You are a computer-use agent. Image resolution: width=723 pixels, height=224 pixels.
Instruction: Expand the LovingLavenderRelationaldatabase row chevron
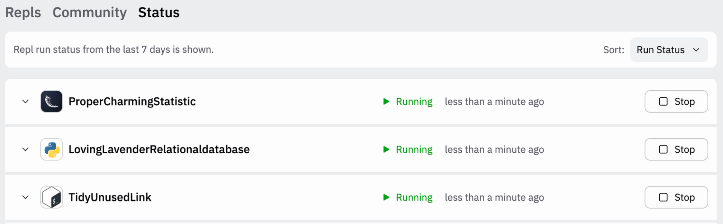tap(25, 150)
